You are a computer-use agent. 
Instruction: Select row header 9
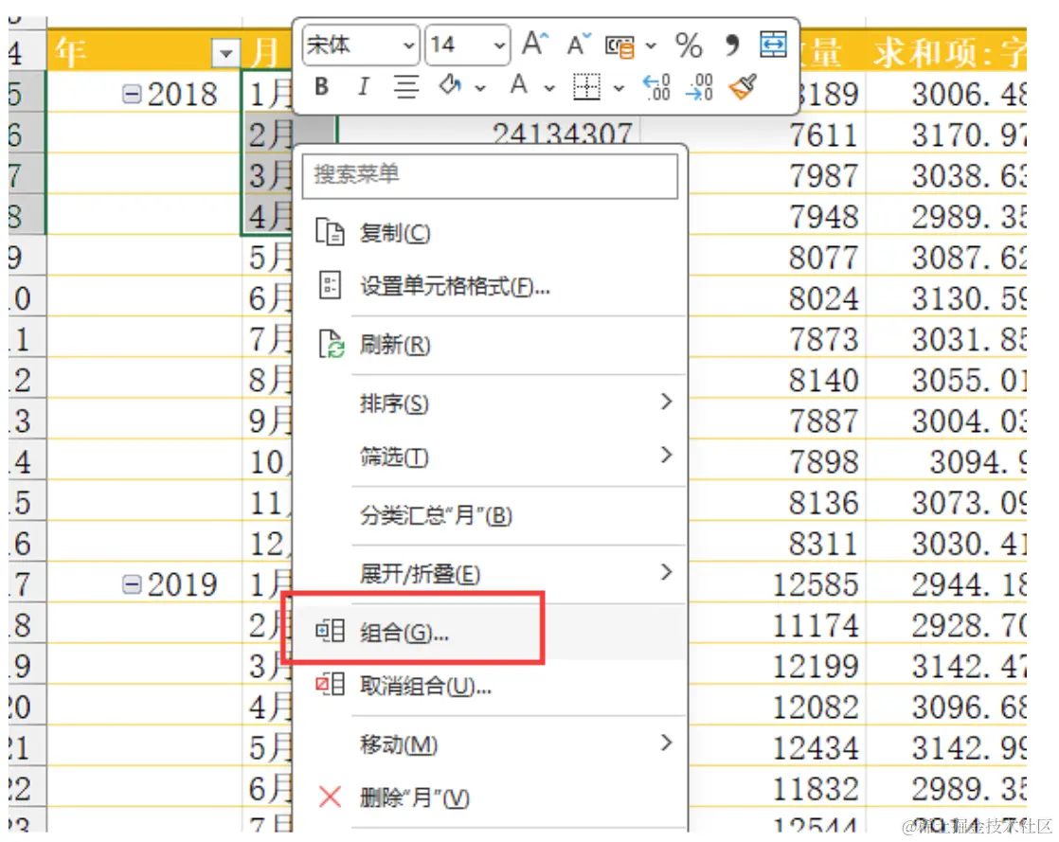tap(27, 257)
